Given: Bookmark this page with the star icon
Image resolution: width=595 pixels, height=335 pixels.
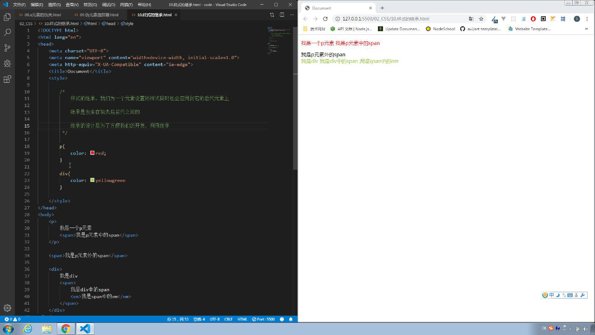Looking at the screenshot, I should pyautogui.click(x=481, y=19).
